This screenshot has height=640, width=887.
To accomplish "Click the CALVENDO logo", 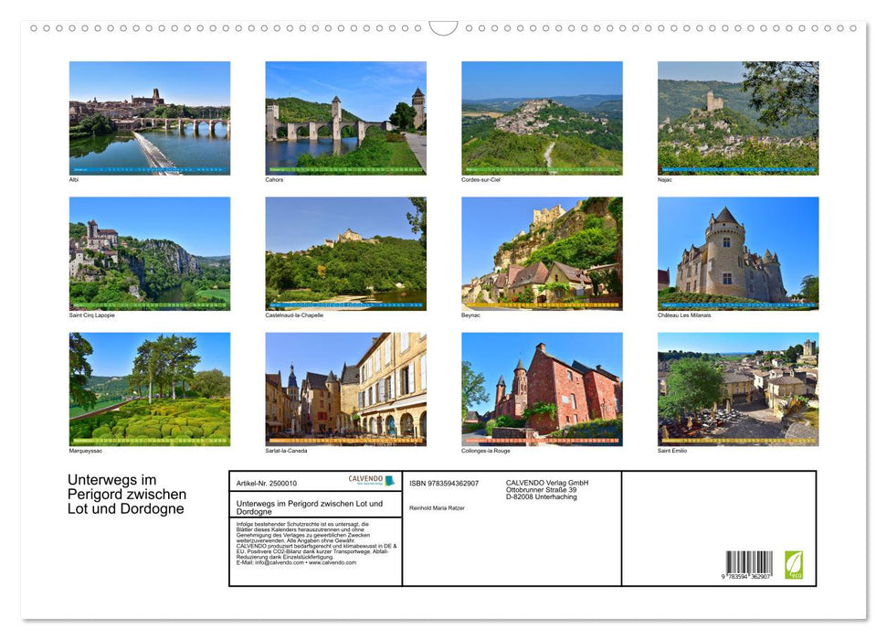I will point(371,480).
